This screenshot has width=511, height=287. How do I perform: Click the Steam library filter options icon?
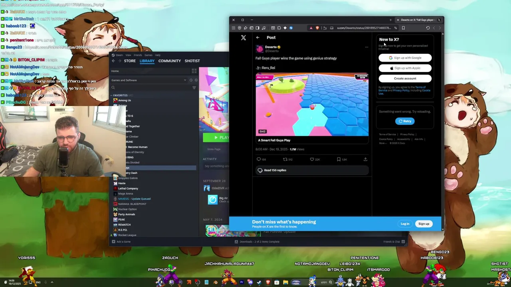point(194,88)
